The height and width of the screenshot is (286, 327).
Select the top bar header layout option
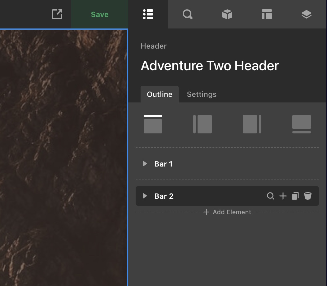[153, 124]
